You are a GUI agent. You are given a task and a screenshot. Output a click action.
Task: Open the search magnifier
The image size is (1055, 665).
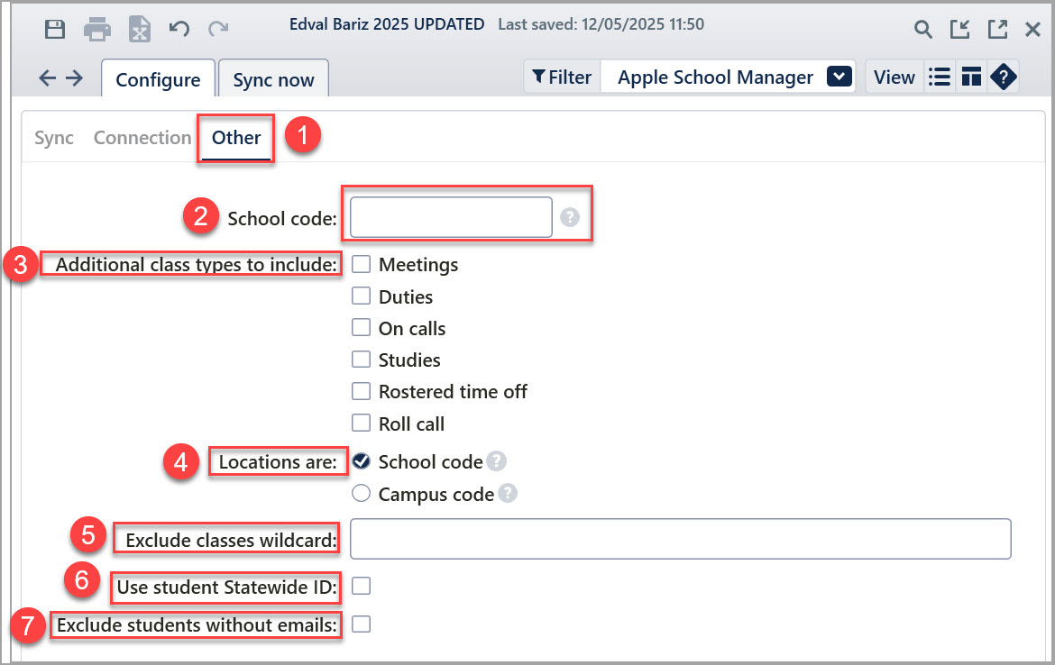923,30
